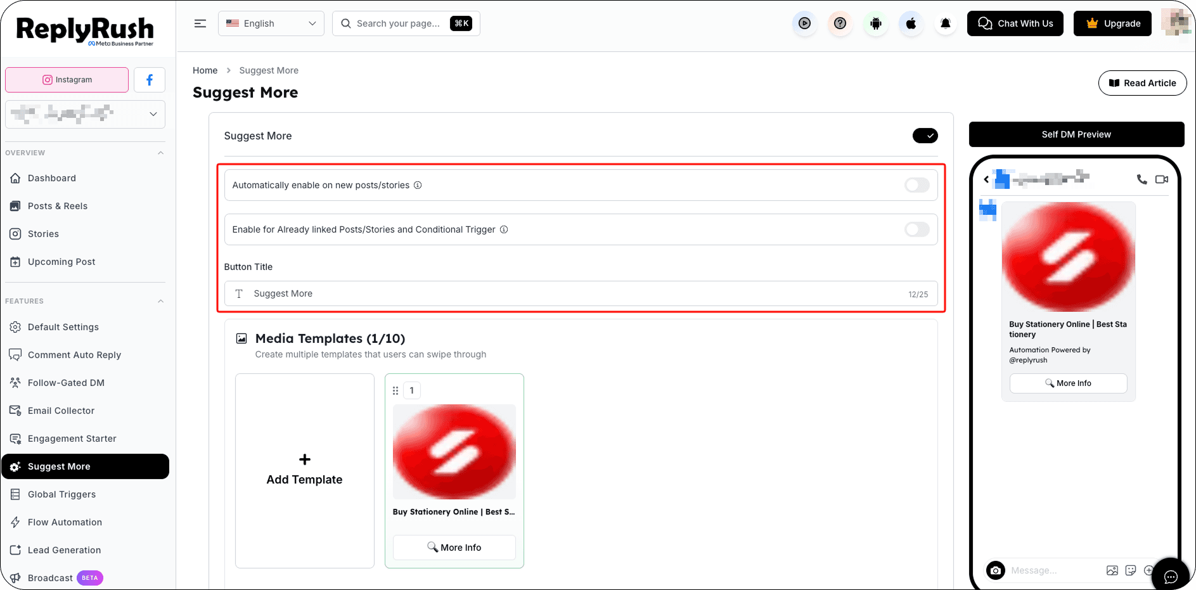This screenshot has width=1196, height=590.
Task: Select the Instagram platform tab
Action: 67,80
